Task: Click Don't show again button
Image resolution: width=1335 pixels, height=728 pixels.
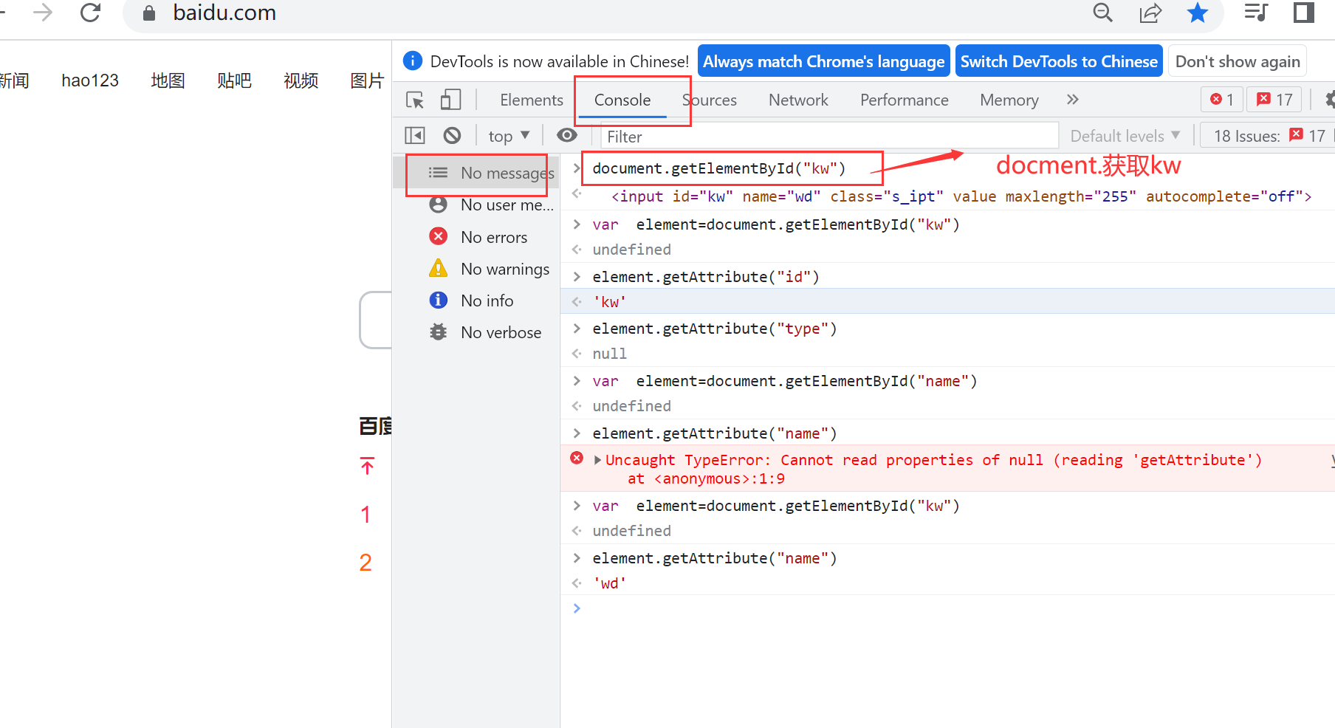Action: click(x=1238, y=61)
